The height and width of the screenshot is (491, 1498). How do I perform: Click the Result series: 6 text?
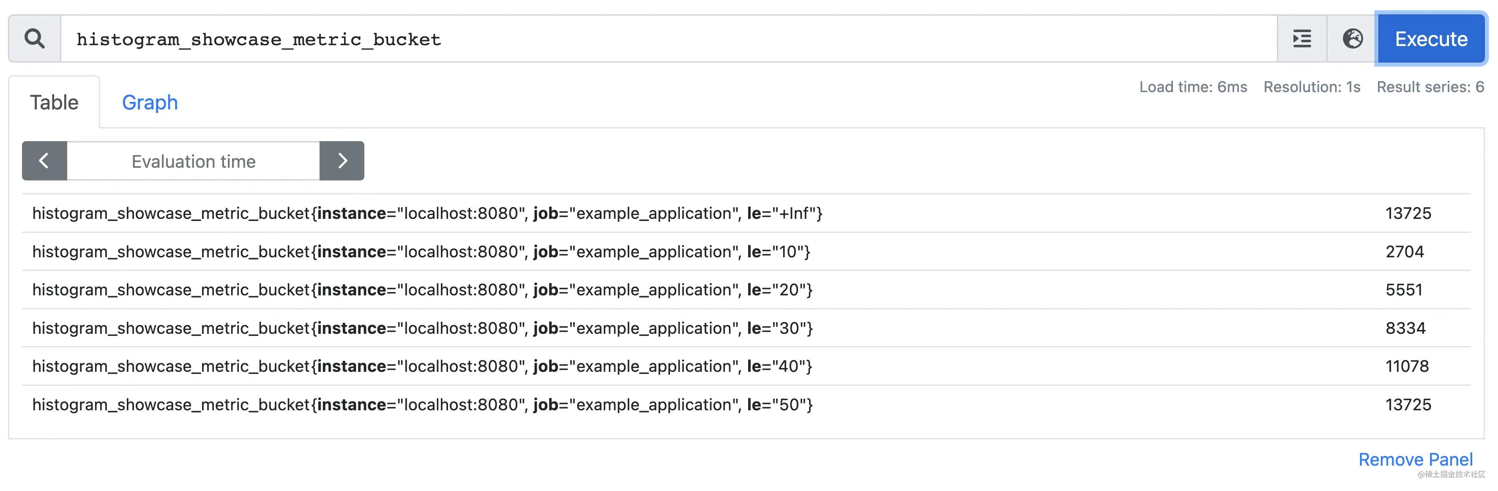[x=1430, y=87]
